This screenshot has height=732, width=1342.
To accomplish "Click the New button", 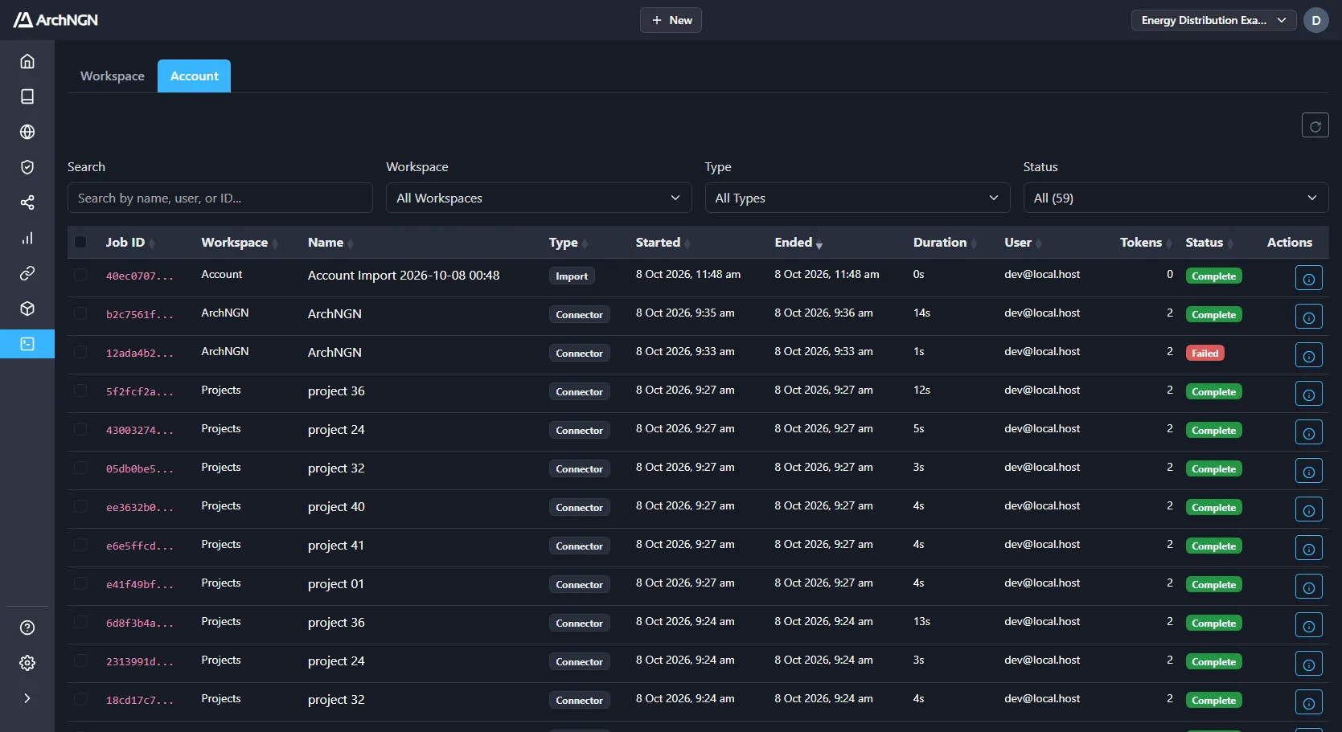I will [671, 20].
